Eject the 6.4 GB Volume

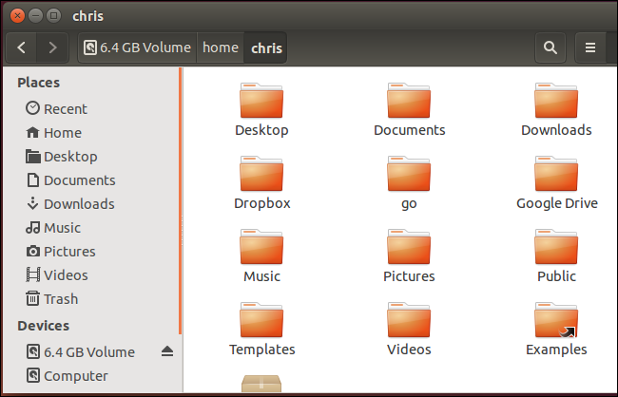[x=167, y=350]
